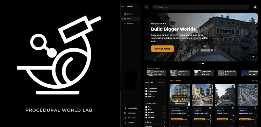Click like count on Modular Gas Station card

tap(185, 119)
